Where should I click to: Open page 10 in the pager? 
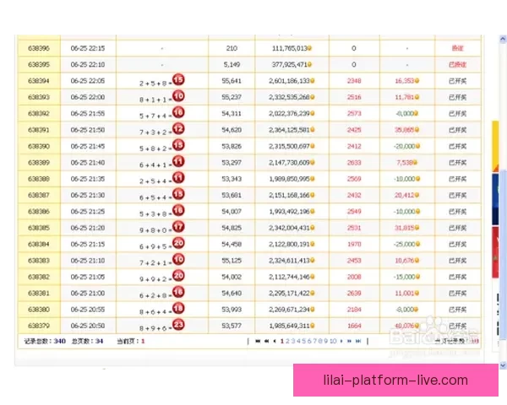(x=333, y=341)
